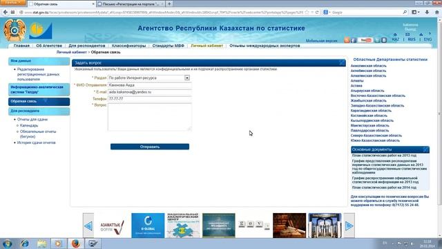Open the Firefox menu button

click(12, 3)
